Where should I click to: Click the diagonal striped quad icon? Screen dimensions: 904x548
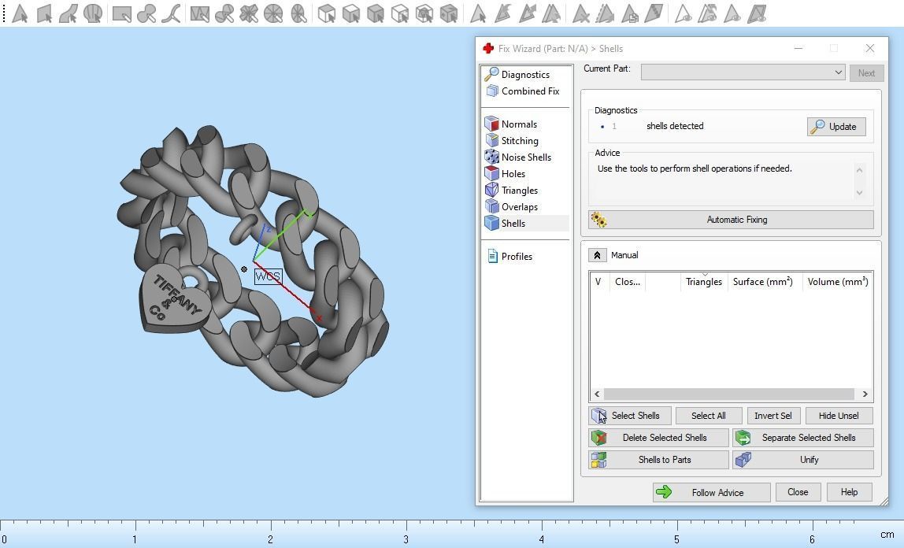654,13
